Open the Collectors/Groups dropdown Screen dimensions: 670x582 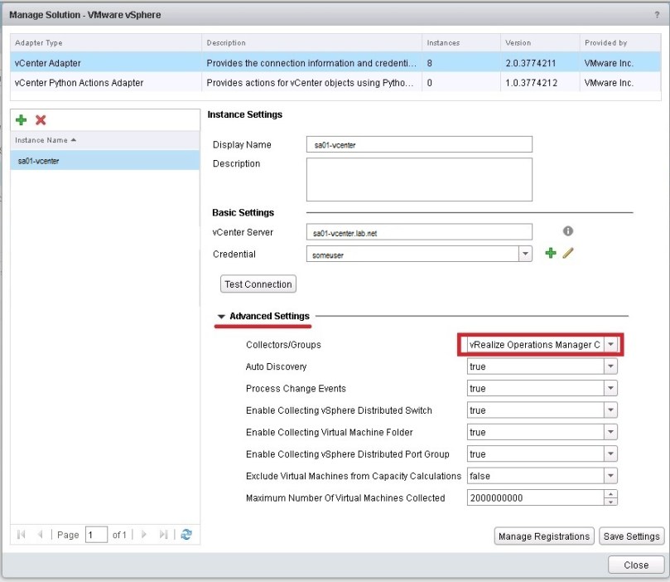pos(610,344)
